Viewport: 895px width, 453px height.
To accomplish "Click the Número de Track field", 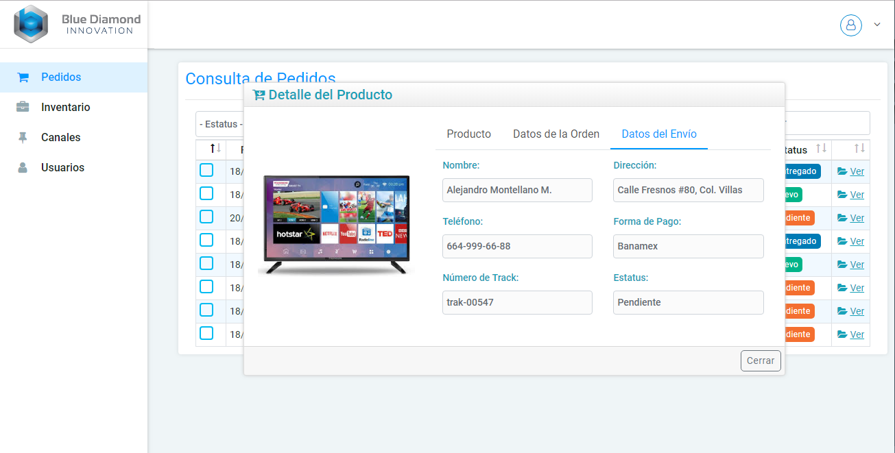I will point(517,302).
